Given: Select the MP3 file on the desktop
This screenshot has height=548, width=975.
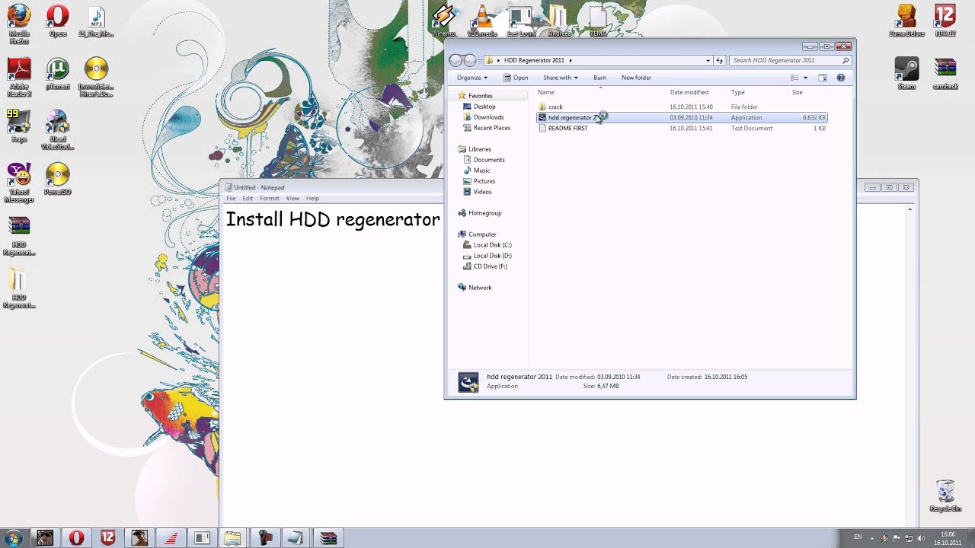Looking at the screenshot, I should [x=96, y=21].
